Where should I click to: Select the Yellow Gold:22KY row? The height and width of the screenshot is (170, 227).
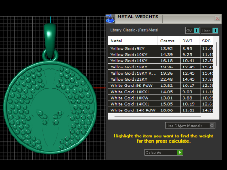[160, 79]
